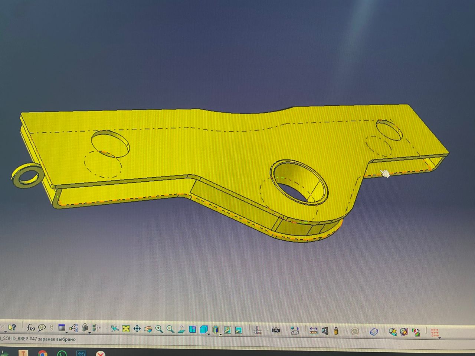Zoom in with the plus magnifier
This screenshot has height=356, width=475.
tap(159, 329)
